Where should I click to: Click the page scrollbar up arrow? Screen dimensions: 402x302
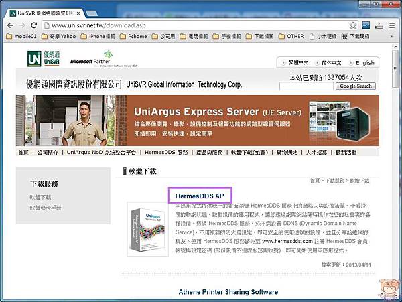(x=395, y=47)
